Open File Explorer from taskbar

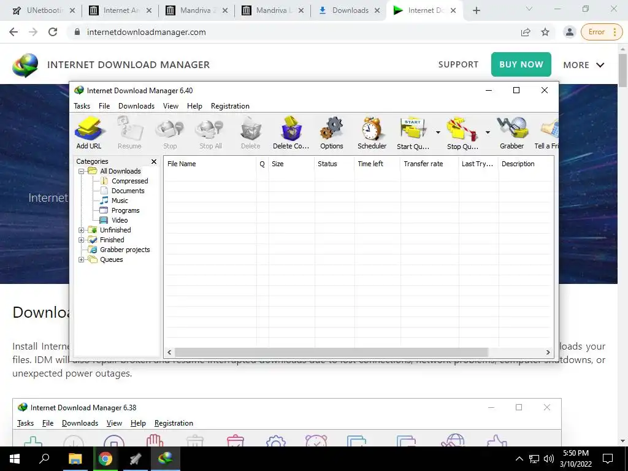coord(75,459)
